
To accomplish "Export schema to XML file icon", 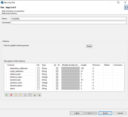I will pyautogui.click(x=39, y=95).
